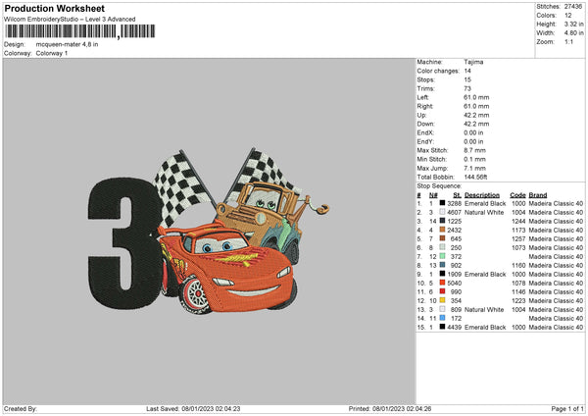
Task: Select the N# column header
Action: [433, 195]
